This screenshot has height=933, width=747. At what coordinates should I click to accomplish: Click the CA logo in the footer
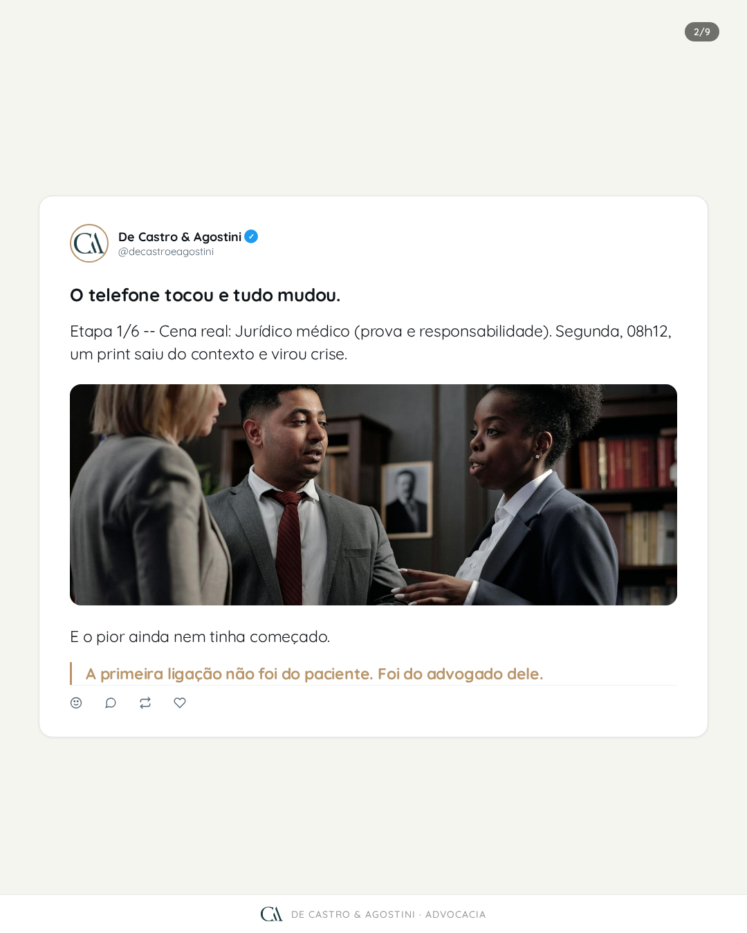pyautogui.click(x=271, y=914)
